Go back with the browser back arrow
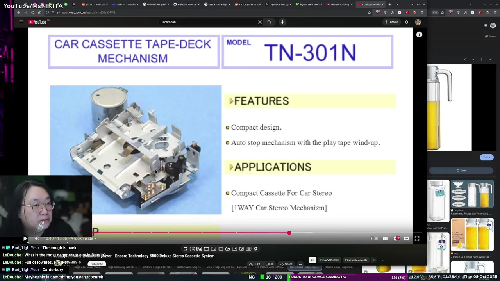This screenshot has width=500, height=281. [x=18, y=12]
